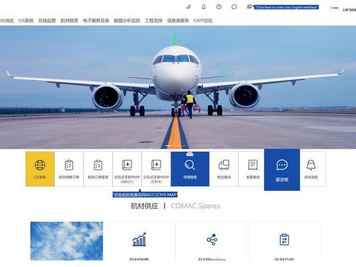Open the 信息类服务 menu item

[x=178, y=21]
